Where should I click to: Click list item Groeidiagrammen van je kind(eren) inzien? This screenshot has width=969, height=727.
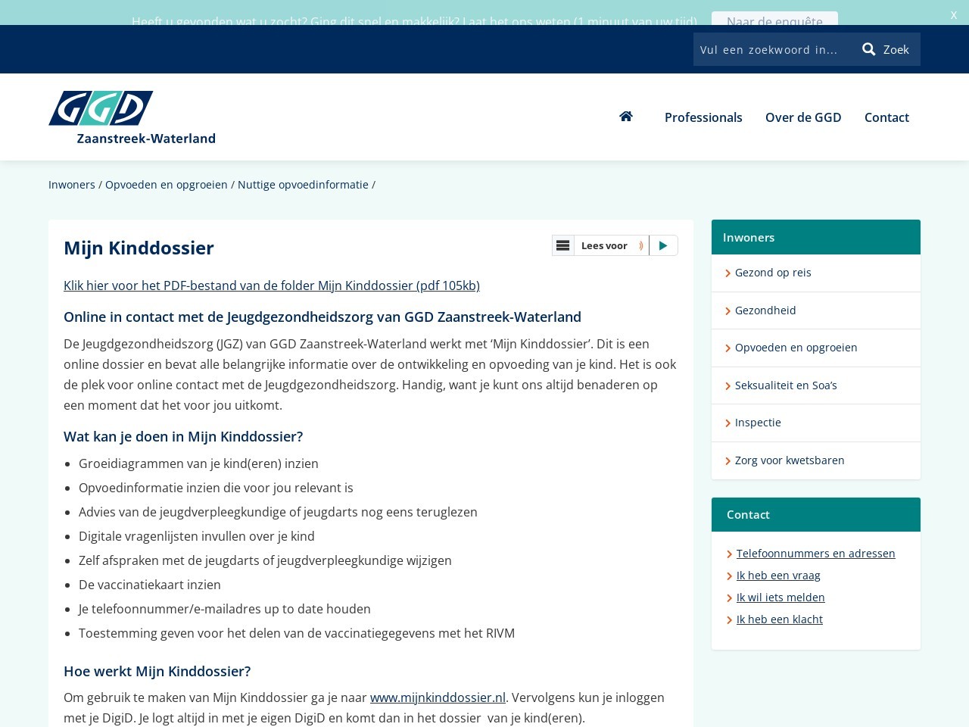(198, 463)
